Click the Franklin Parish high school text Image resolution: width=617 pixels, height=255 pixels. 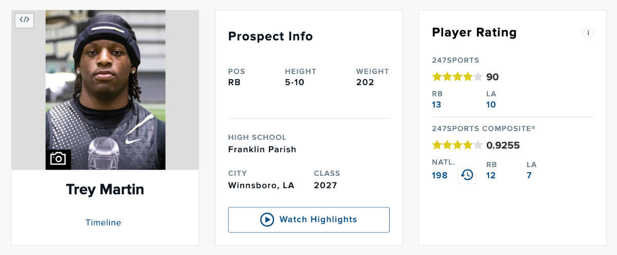pyautogui.click(x=262, y=150)
